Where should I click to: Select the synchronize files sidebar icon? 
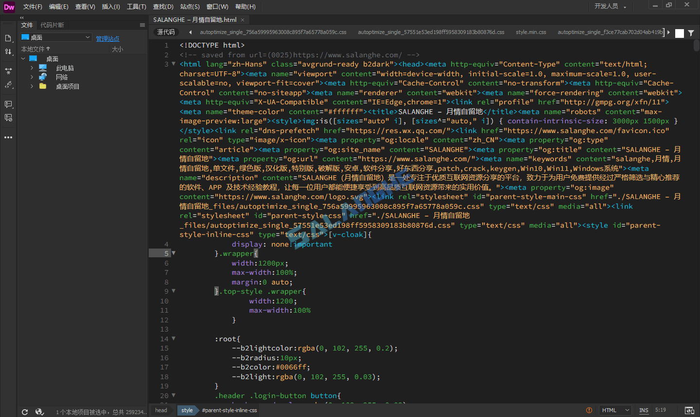pos(8,70)
